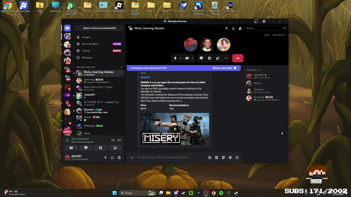Screen dimensions: 351x197
Task: Open Yasser direct message
Action: coord(99,118)
